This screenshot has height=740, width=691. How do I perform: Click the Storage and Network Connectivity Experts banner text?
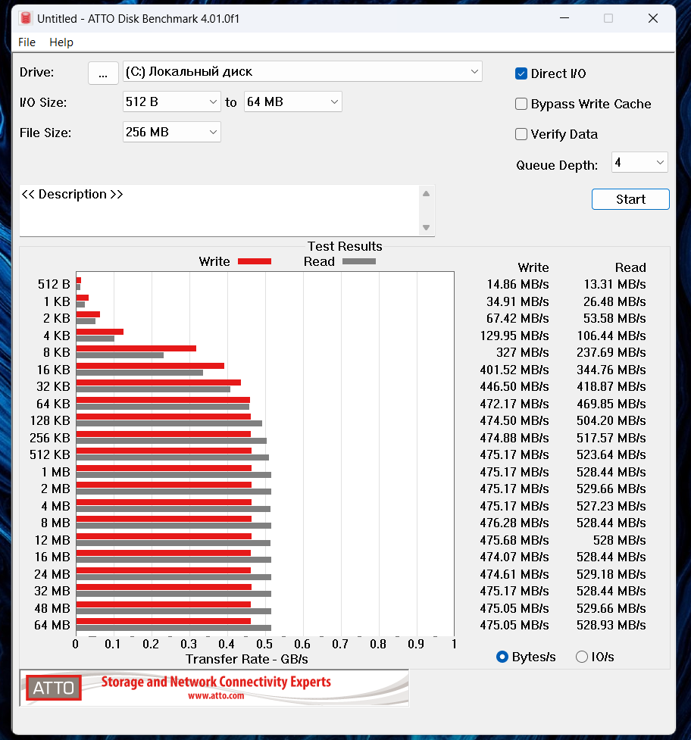[216, 682]
